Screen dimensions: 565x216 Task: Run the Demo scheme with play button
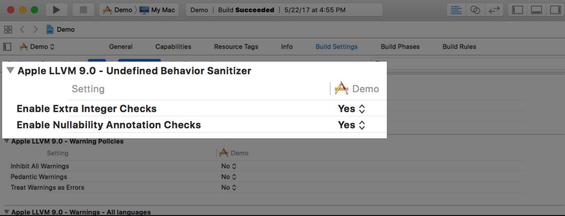point(57,10)
